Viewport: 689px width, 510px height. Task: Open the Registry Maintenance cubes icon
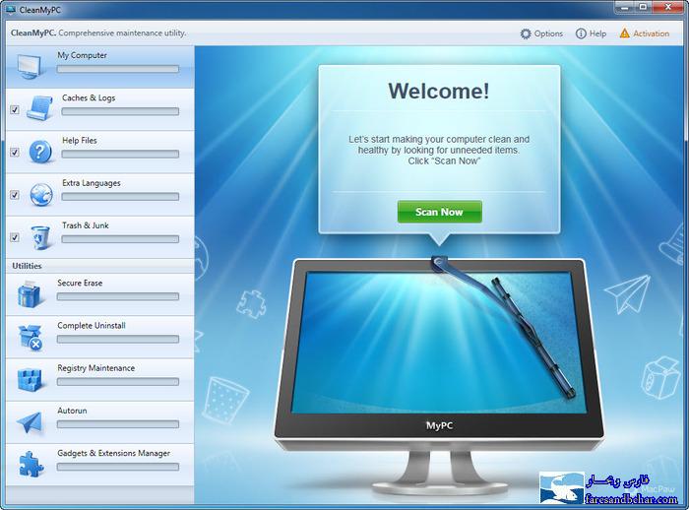click(x=30, y=378)
